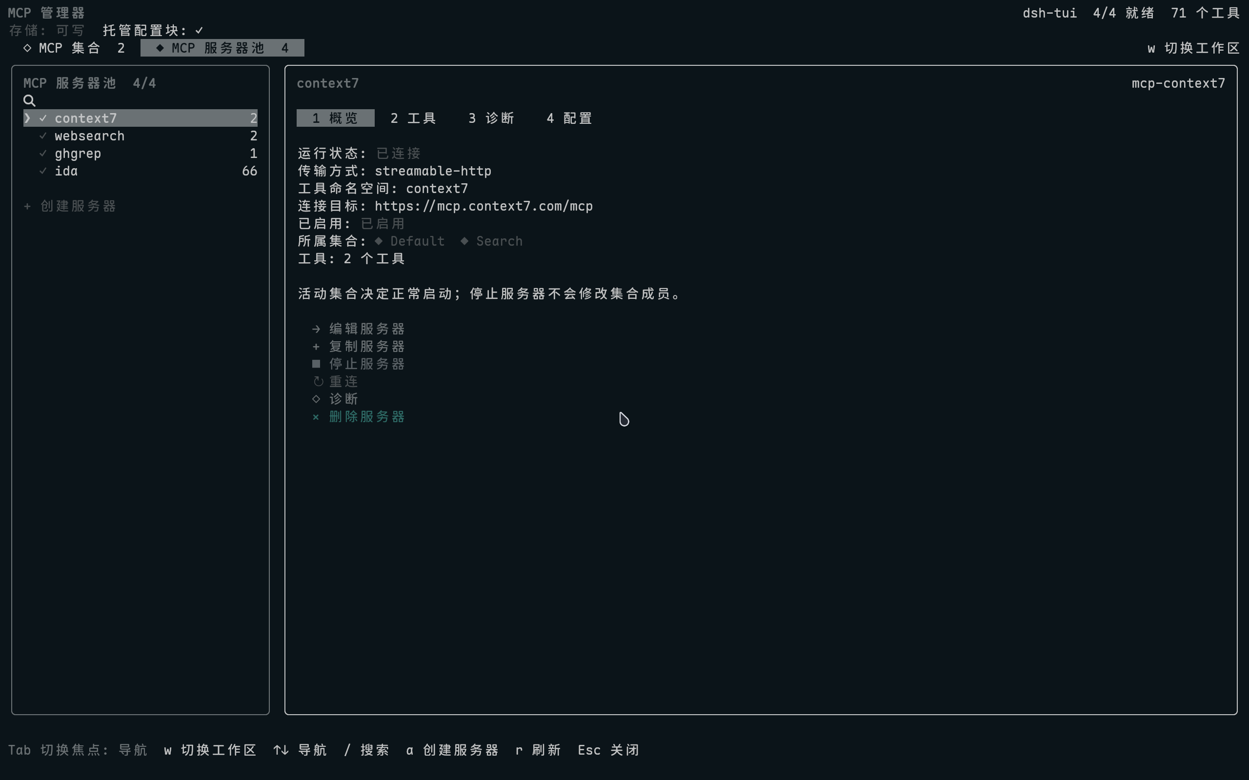Click the 存储: 可写 status in header
This screenshot has height=780, width=1249.
pyautogui.click(x=46, y=30)
